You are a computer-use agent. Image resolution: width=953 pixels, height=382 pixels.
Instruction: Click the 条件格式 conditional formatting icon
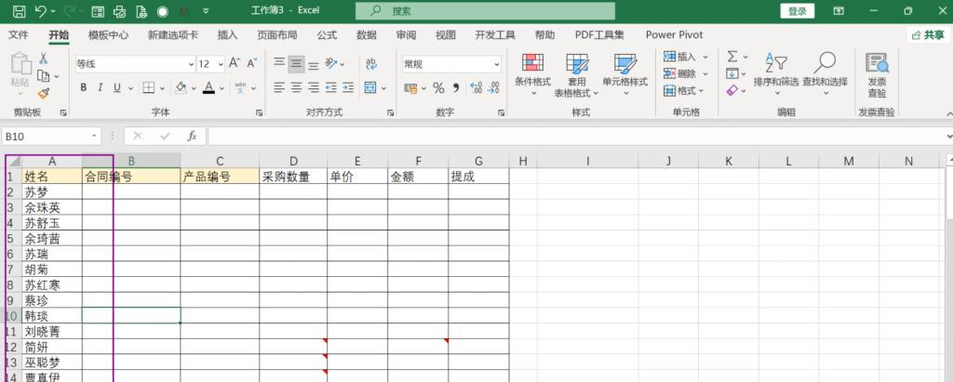532,64
